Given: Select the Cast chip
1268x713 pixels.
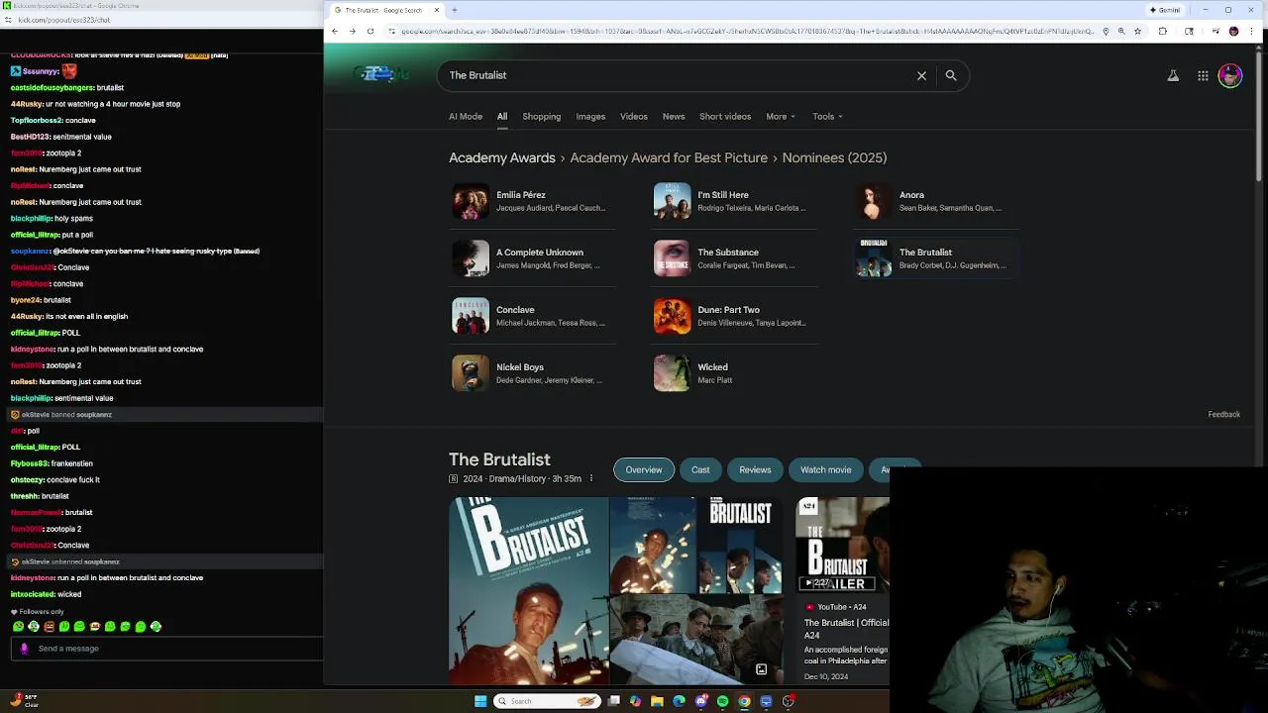Looking at the screenshot, I should tap(700, 469).
